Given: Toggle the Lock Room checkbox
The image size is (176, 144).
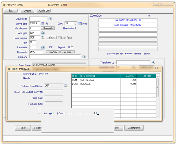Looking at the screenshot, I should (59, 38).
